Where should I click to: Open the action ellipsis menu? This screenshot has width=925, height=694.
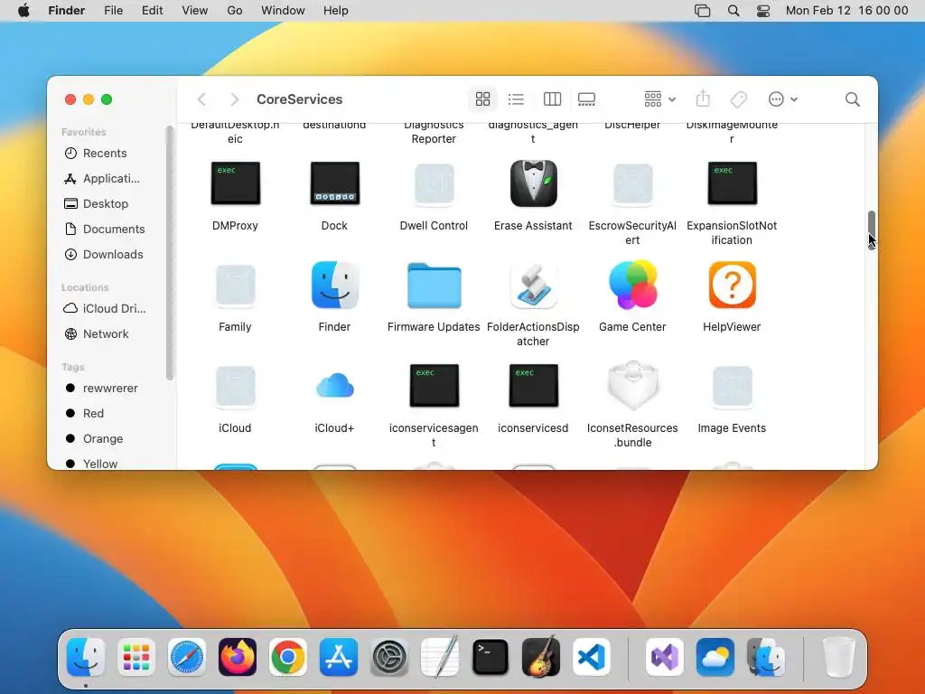click(783, 99)
